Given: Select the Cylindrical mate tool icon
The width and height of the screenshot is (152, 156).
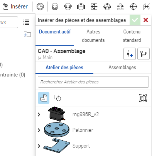Looking at the screenshot, I should 107,7.
